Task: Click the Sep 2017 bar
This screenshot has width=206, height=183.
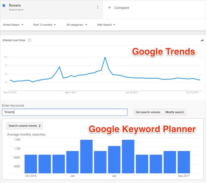Action: tap(184, 162)
